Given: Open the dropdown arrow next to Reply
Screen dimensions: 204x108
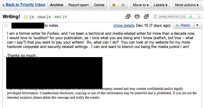Looking at the screenshot, I should [197, 25].
